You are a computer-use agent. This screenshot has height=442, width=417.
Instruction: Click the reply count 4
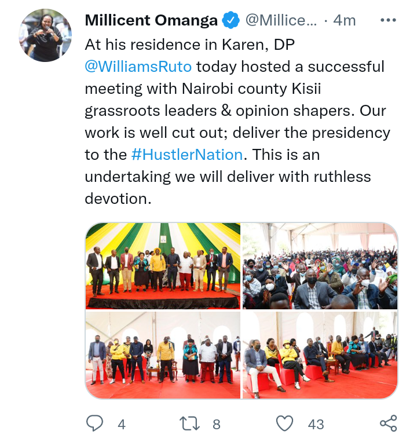click(x=122, y=425)
